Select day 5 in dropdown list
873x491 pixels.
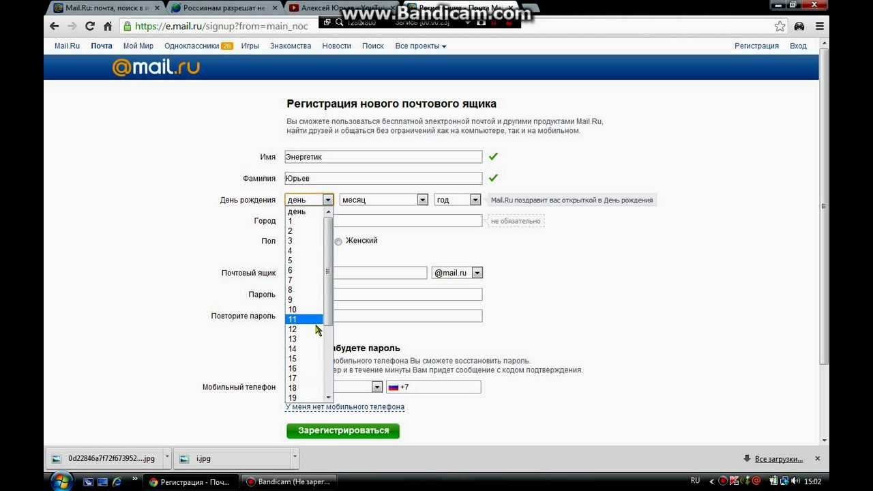[x=304, y=261]
